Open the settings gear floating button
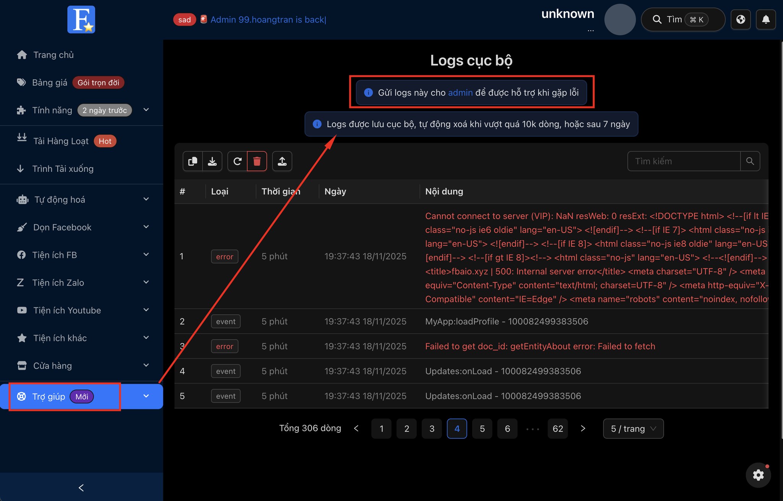Screen dimensions: 783x501 click(758, 475)
